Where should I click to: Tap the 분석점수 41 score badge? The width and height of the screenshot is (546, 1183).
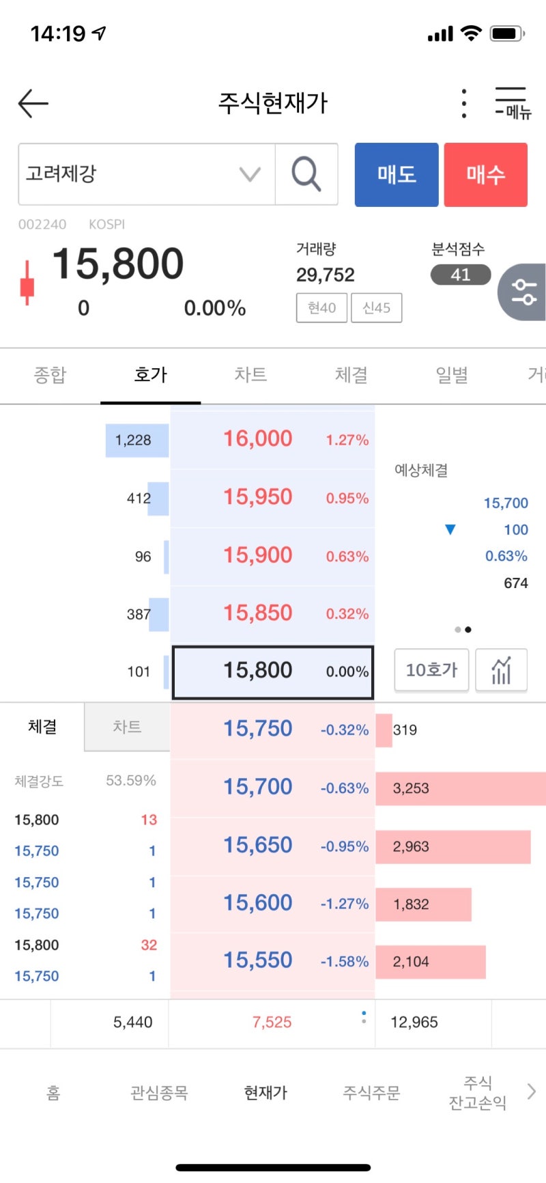click(x=461, y=275)
